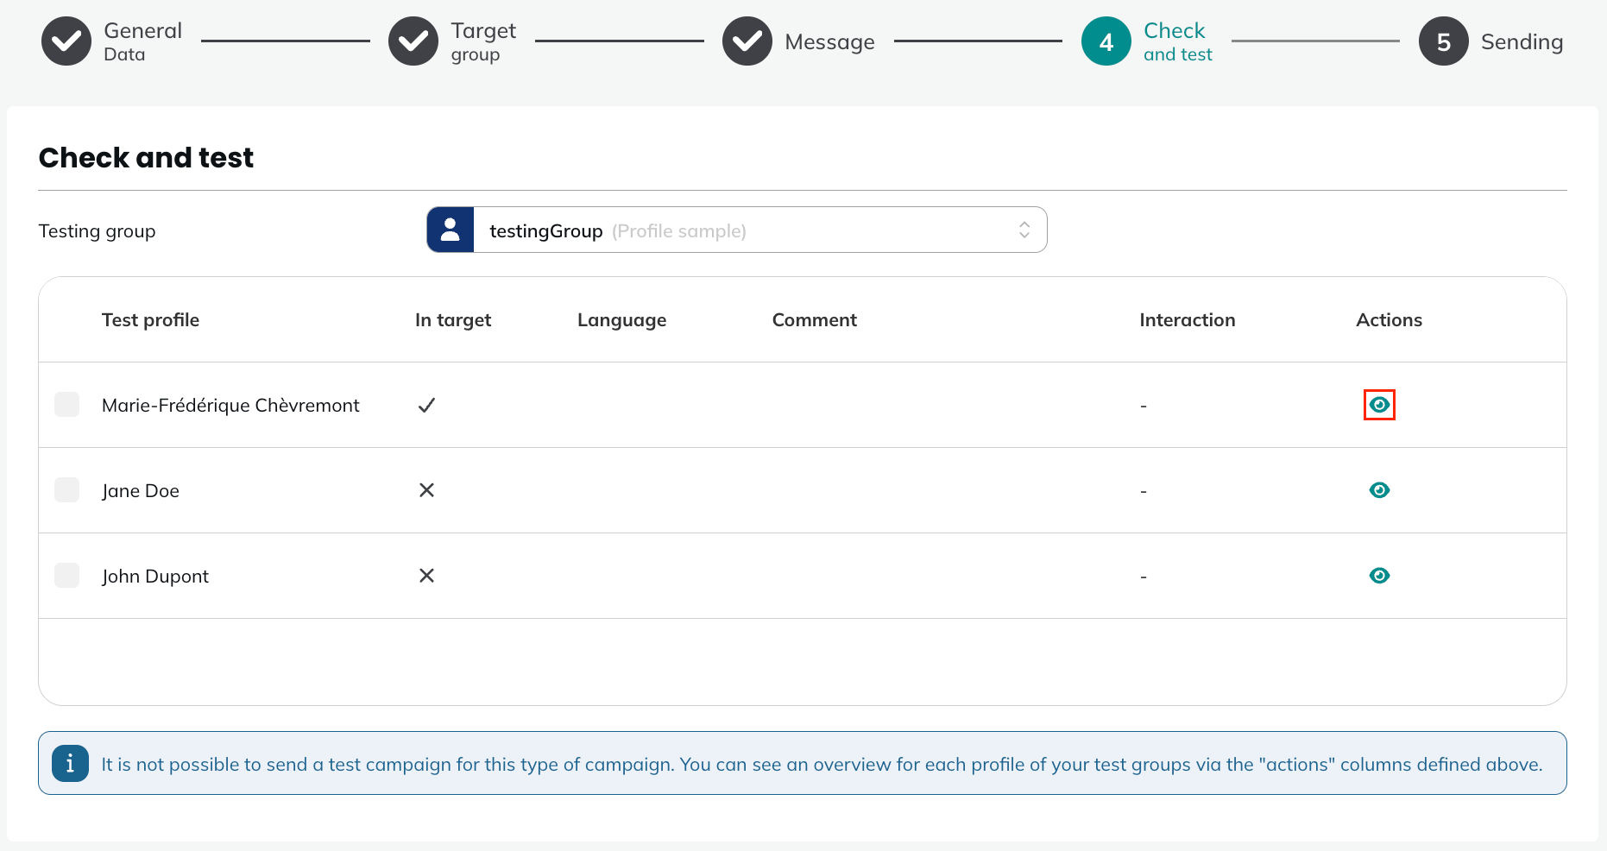Click the In target cross for Jane Doe
The height and width of the screenshot is (851, 1607).
click(x=426, y=490)
